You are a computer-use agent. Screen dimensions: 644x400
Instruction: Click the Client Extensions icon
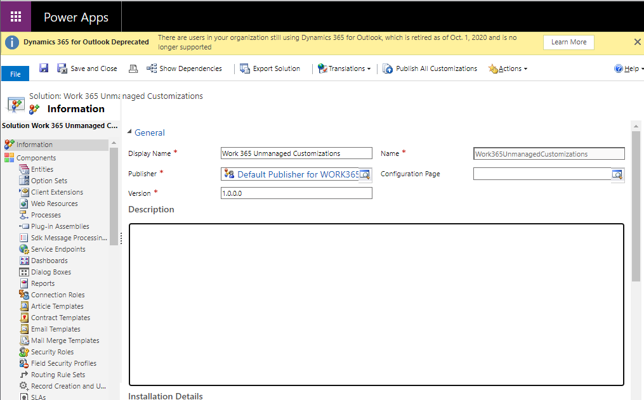click(x=24, y=192)
